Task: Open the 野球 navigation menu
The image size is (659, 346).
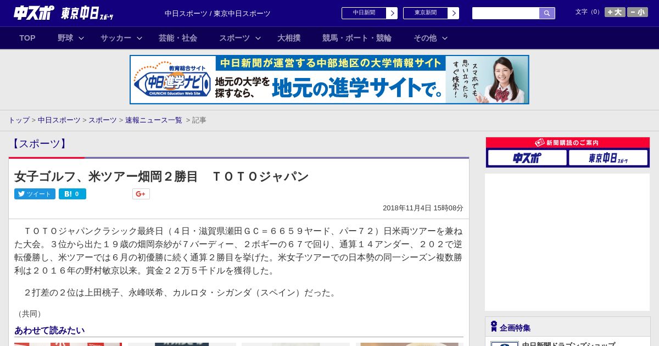Action: tap(65, 38)
